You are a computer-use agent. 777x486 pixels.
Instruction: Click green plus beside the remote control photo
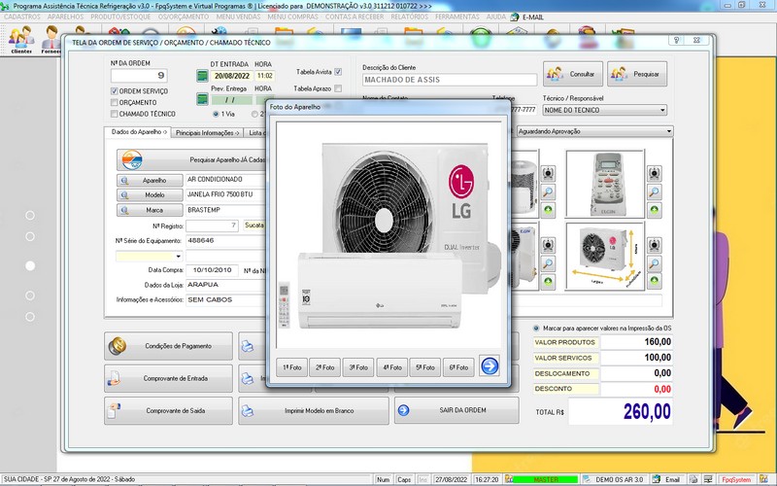pos(654,210)
